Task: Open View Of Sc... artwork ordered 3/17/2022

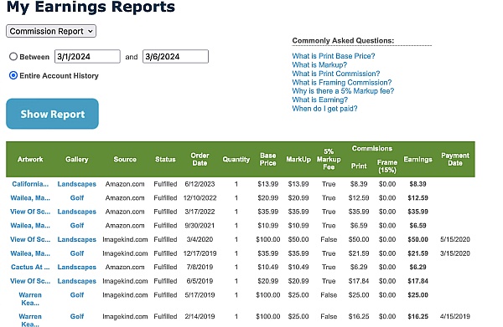Action: point(30,212)
